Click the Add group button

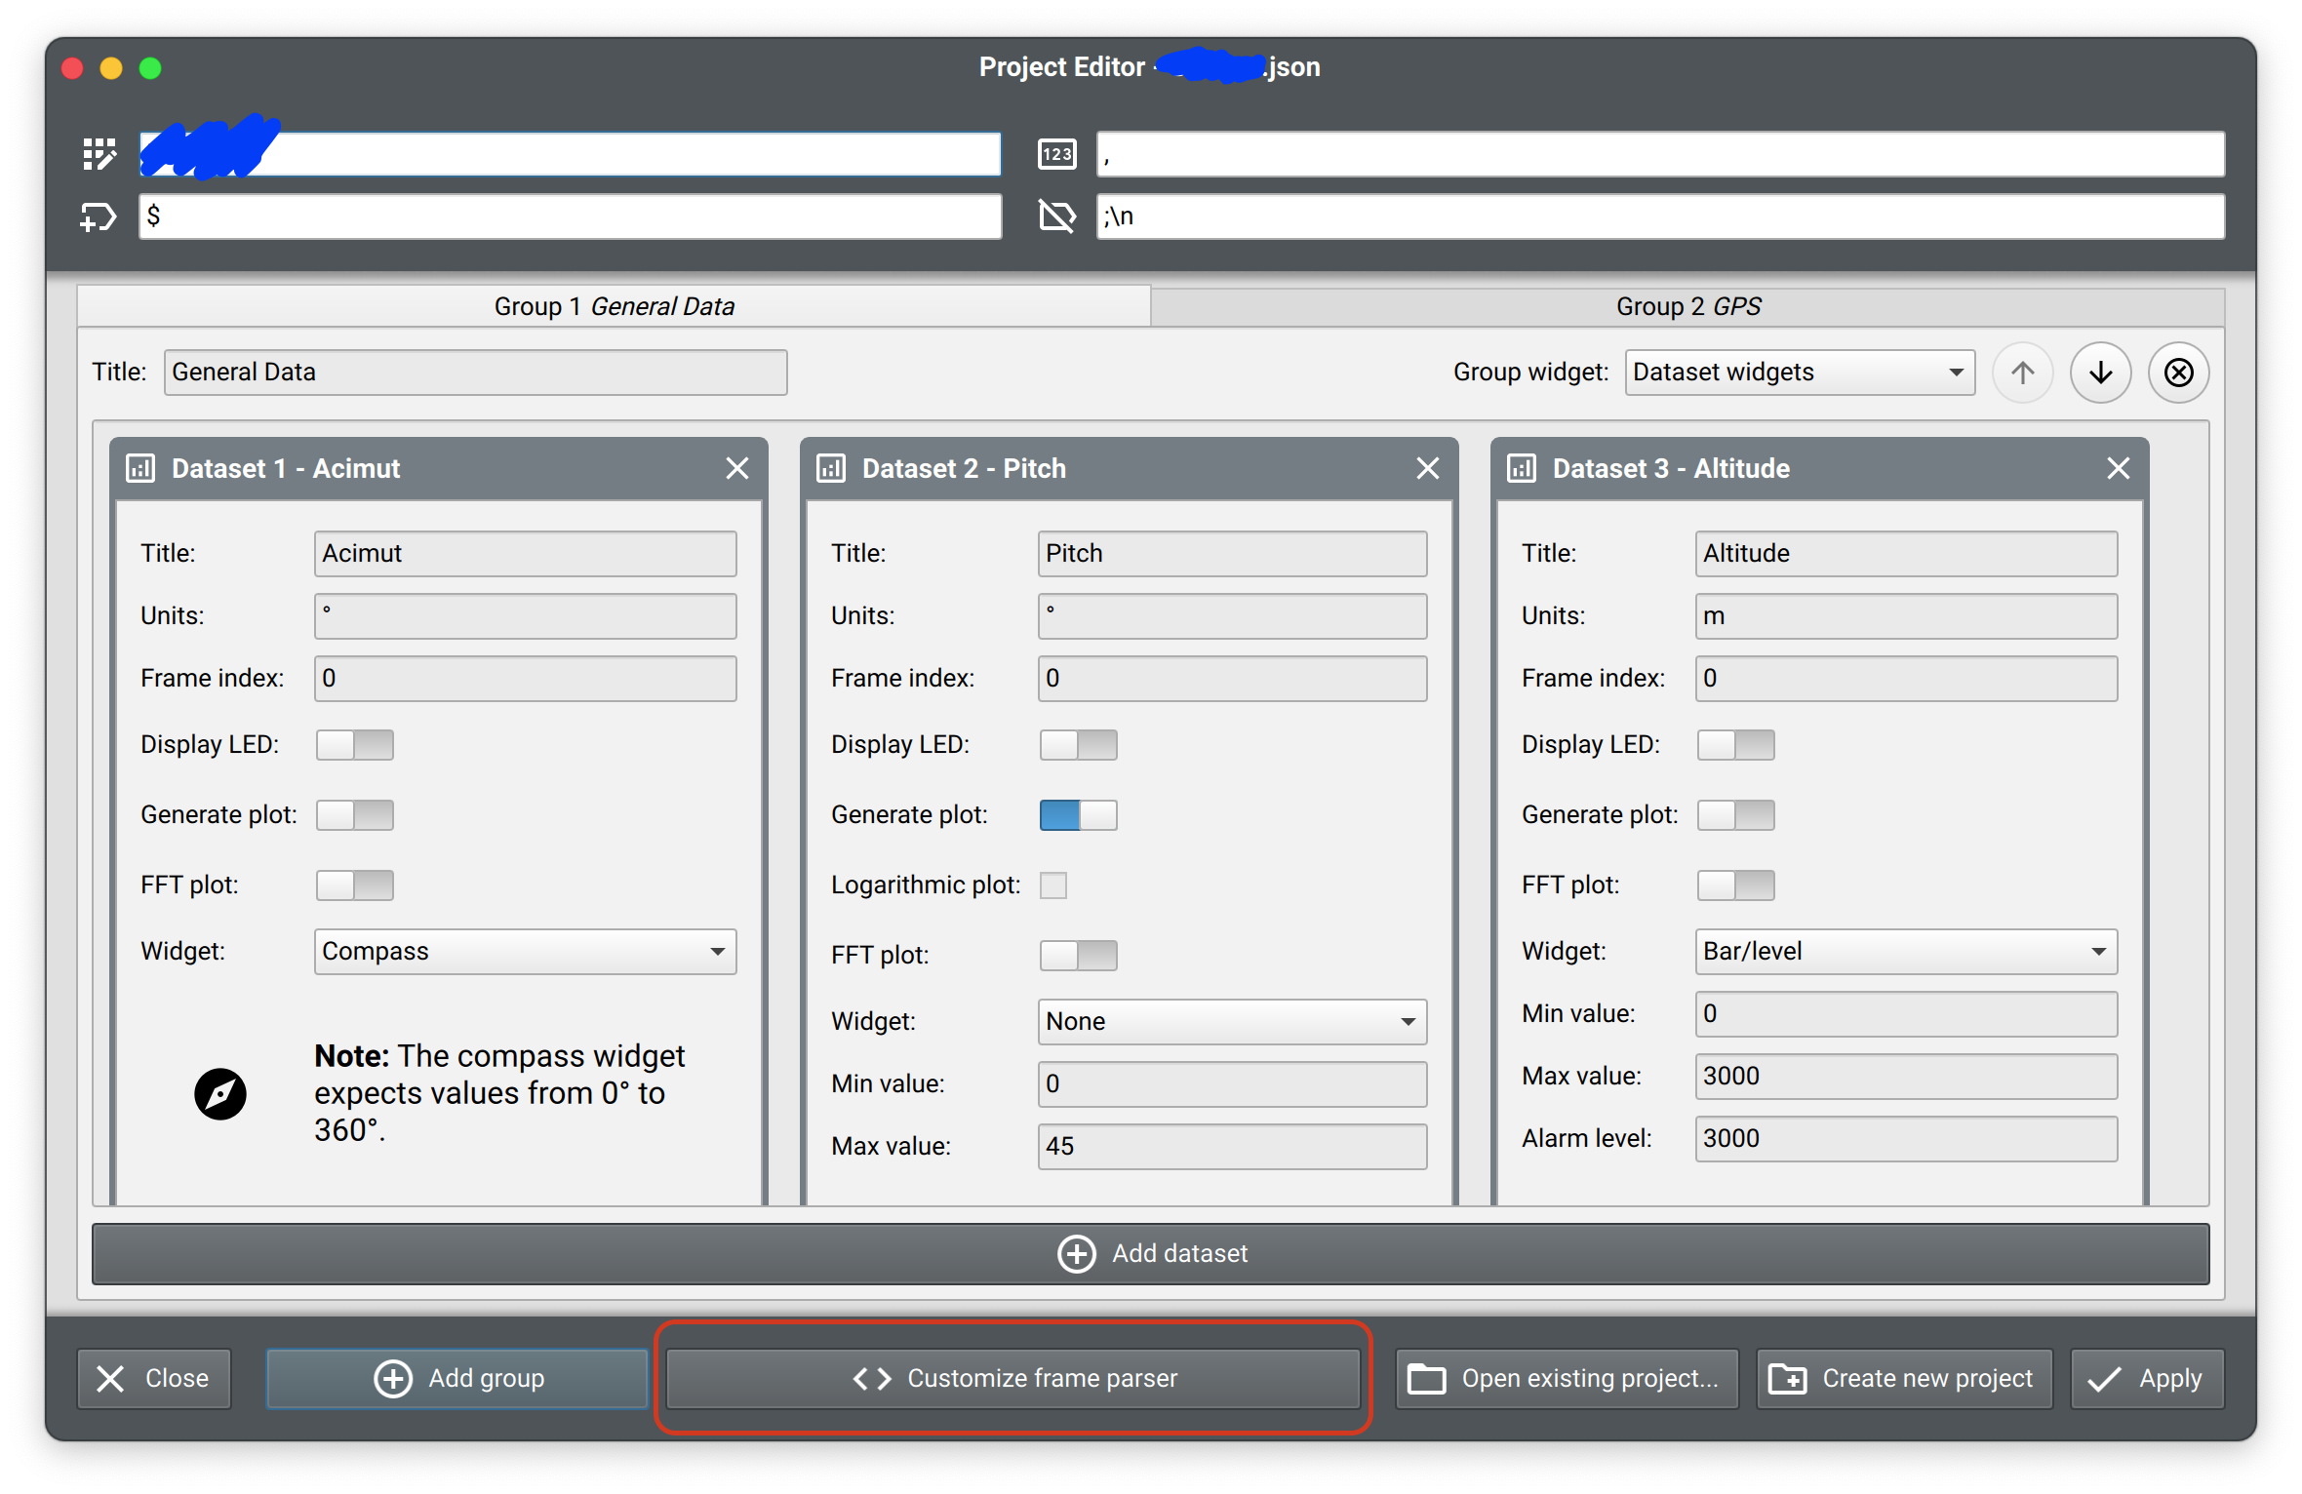tap(456, 1378)
